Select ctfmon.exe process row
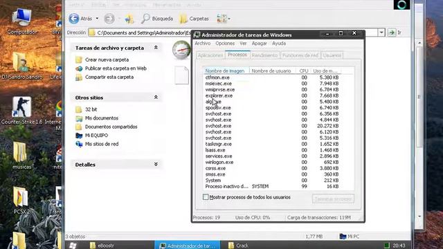This screenshot has height=249, width=443. pyautogui.click(x=272, y=77)
